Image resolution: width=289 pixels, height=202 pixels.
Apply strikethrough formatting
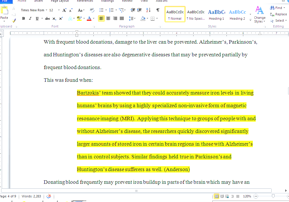coord(47,18)
